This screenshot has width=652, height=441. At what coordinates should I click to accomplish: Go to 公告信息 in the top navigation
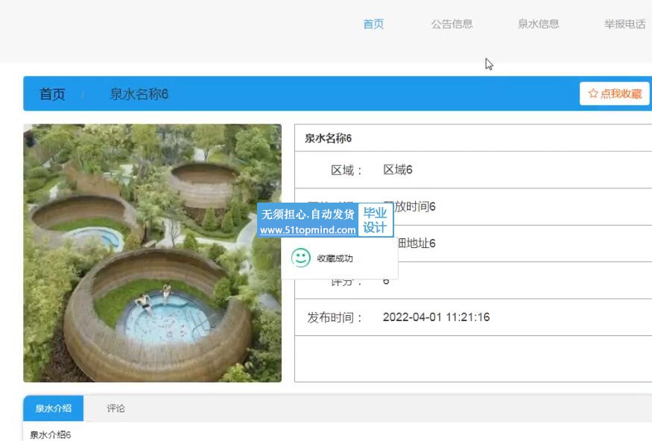pyautogui.click(x=452, y=24)
